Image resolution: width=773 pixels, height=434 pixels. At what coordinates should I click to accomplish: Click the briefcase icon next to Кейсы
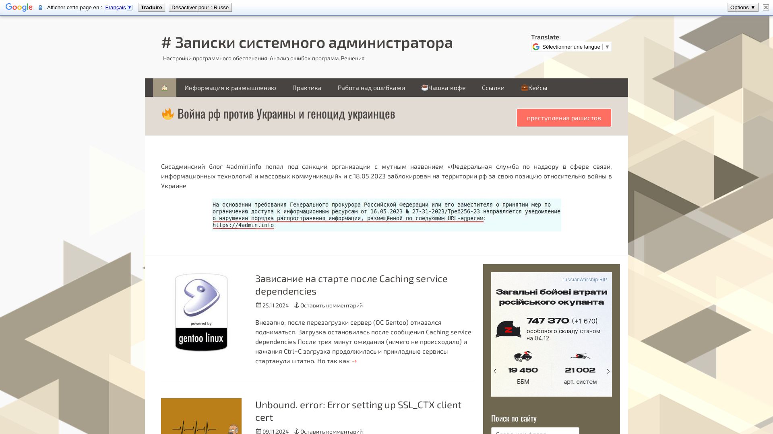pyautogui.click(x=524, y=88)
